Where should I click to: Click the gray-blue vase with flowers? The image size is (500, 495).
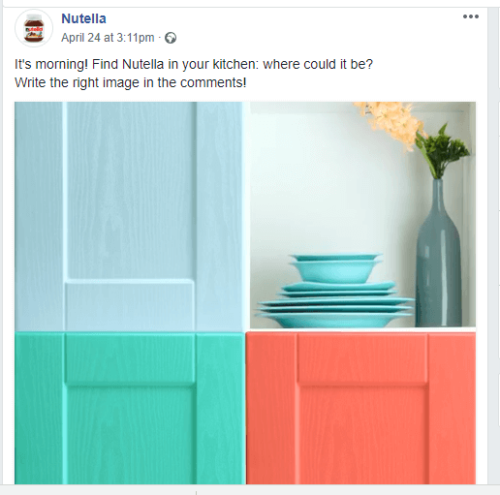[x=439, y=252]
